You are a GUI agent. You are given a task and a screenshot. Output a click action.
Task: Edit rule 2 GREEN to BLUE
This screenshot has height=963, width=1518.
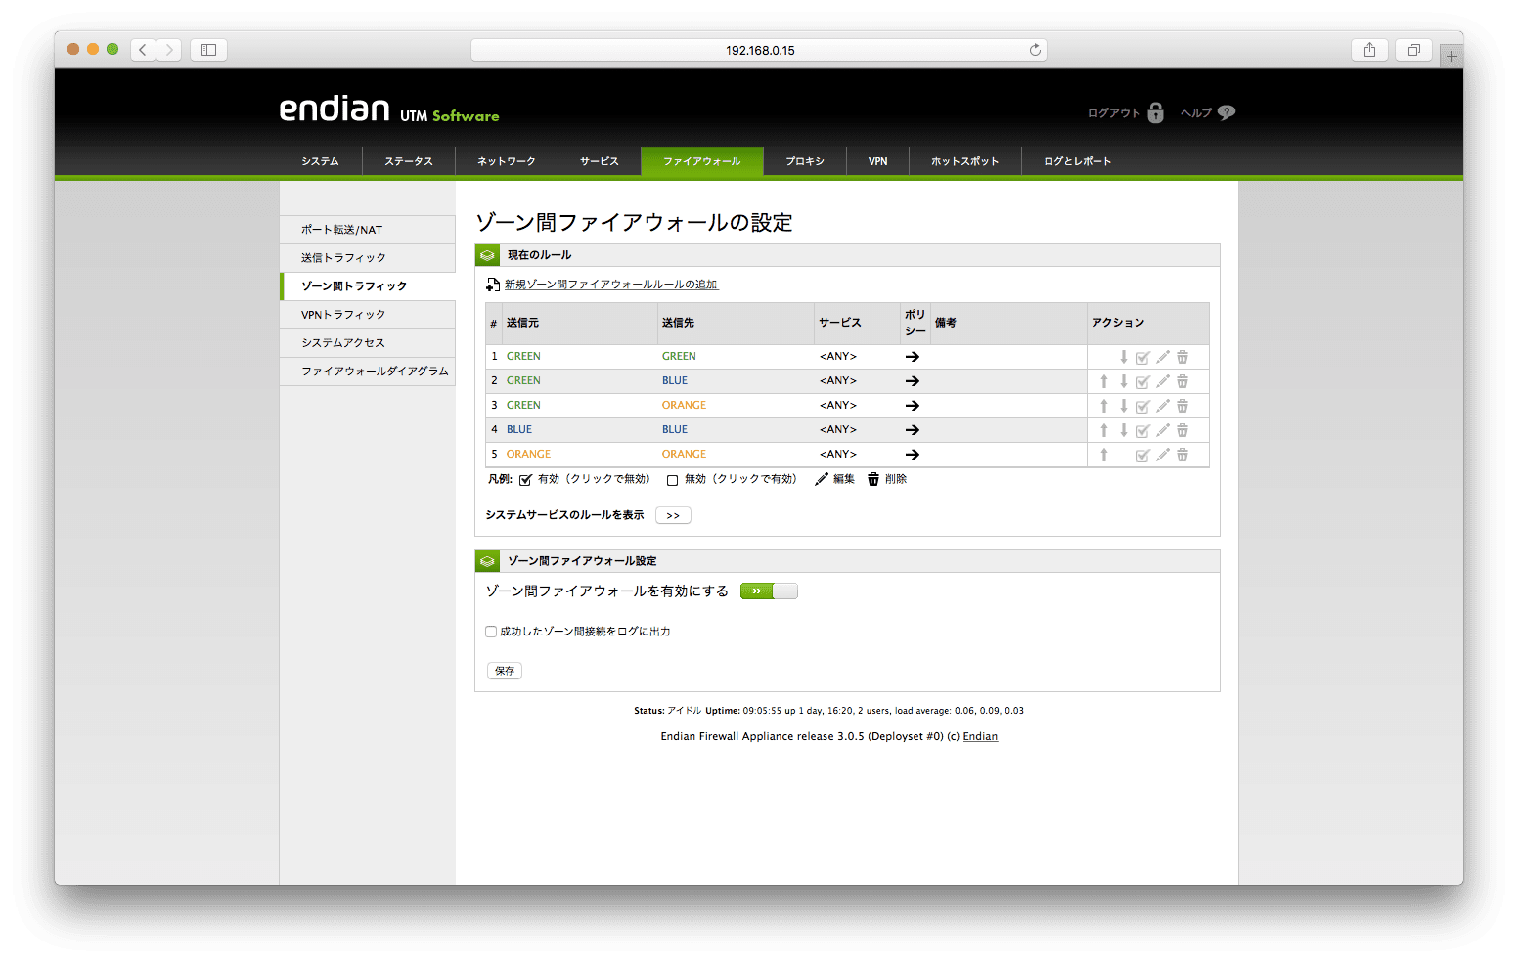[x=1163, y=381]
